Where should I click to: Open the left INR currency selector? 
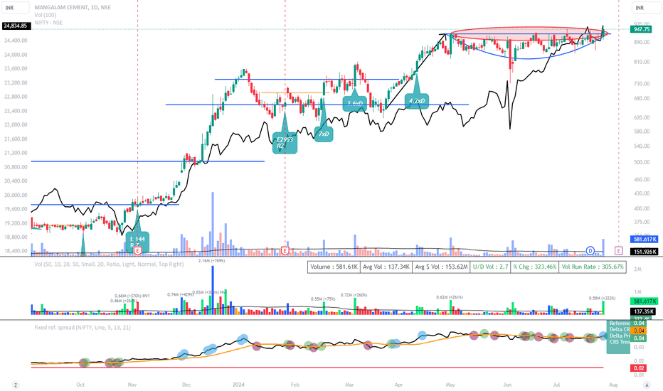coord(16,8)
